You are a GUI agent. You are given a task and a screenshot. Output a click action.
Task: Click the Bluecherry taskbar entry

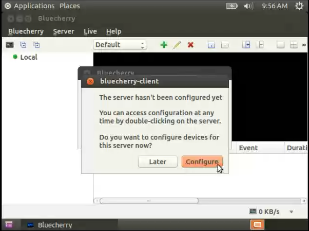[69, 225]
